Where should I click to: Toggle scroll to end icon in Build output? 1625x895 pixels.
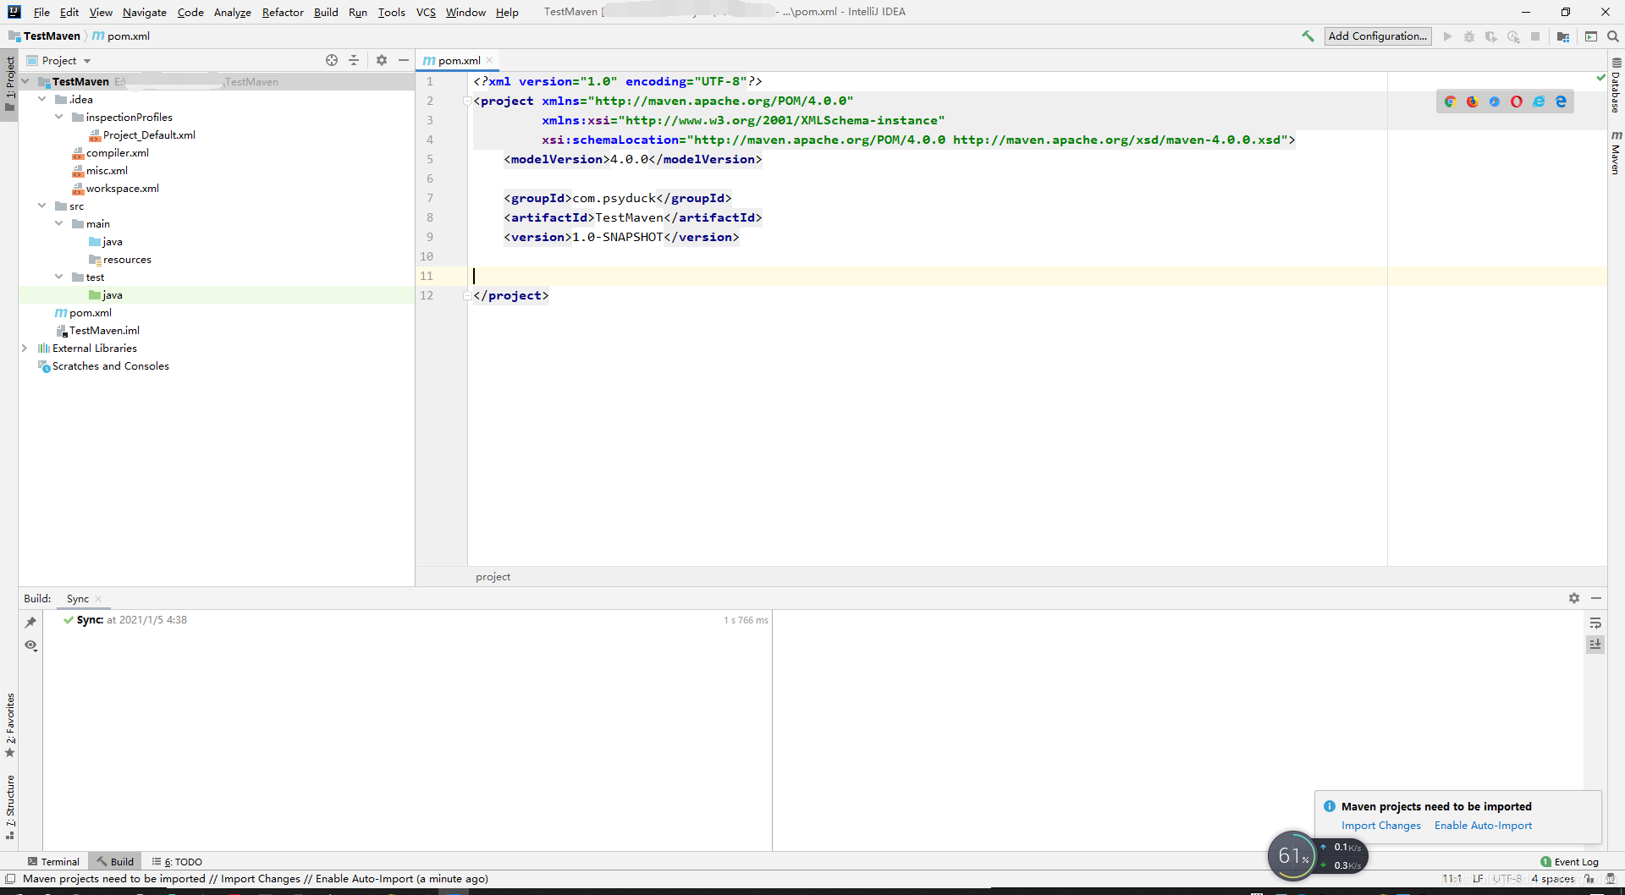click(1595, 645)
